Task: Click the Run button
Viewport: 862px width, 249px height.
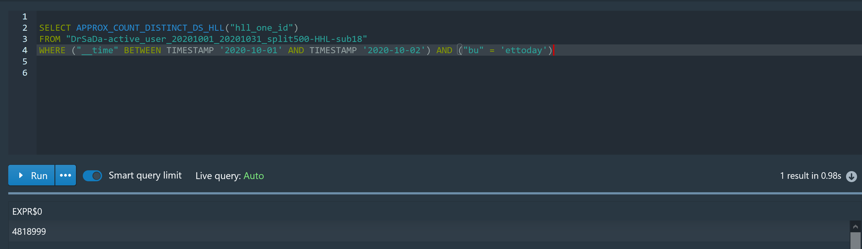Action: [x=31, y=175]
